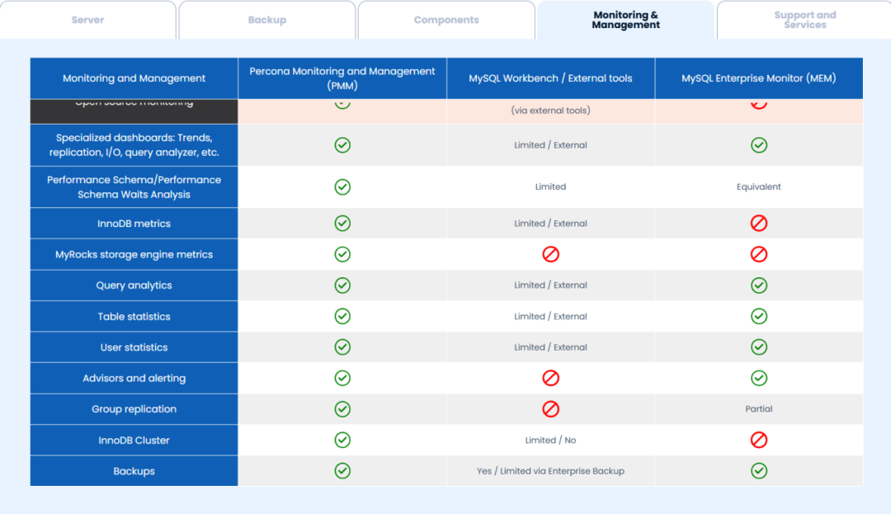Click the Percona Monitoring and Management column header
The image size is (891, 514).
342,78
